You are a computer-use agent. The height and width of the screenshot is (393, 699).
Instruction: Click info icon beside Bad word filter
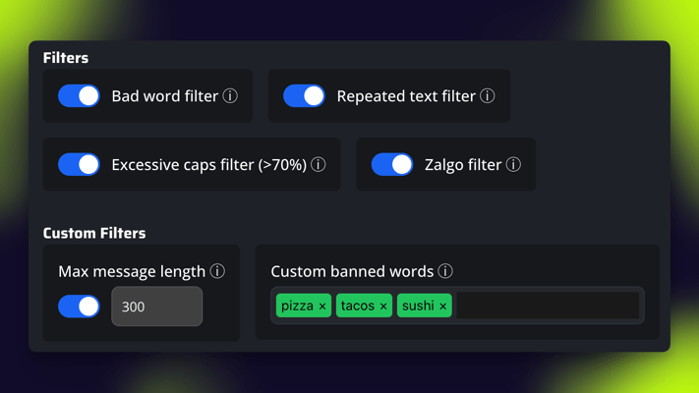point(230,96)
